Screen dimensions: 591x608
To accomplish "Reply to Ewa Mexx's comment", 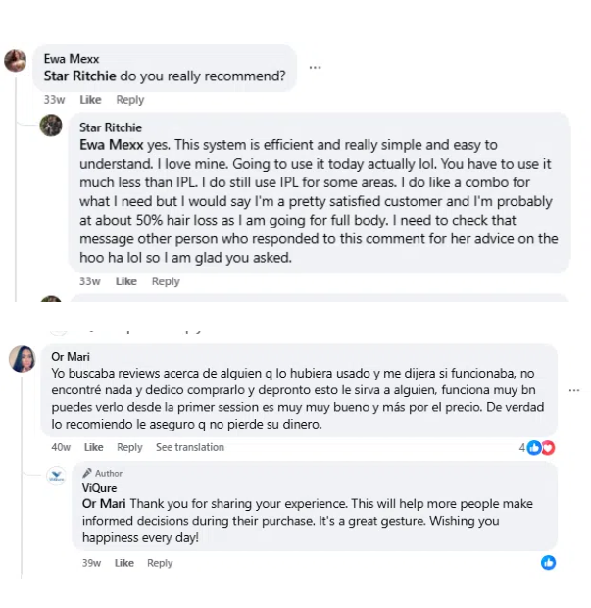I will click(x=129, y=100).
